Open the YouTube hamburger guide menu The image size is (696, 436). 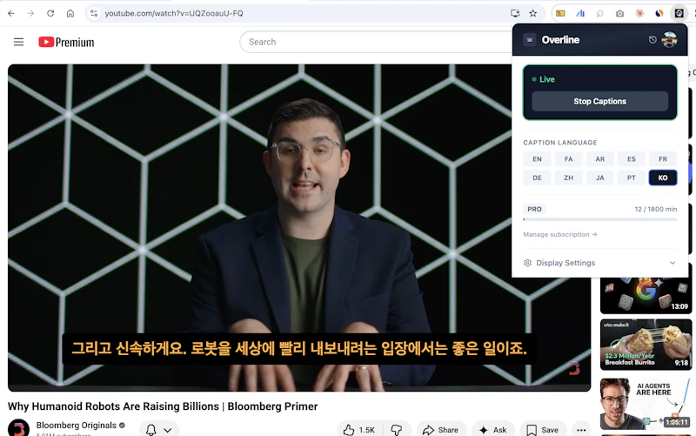click(18, 42)
